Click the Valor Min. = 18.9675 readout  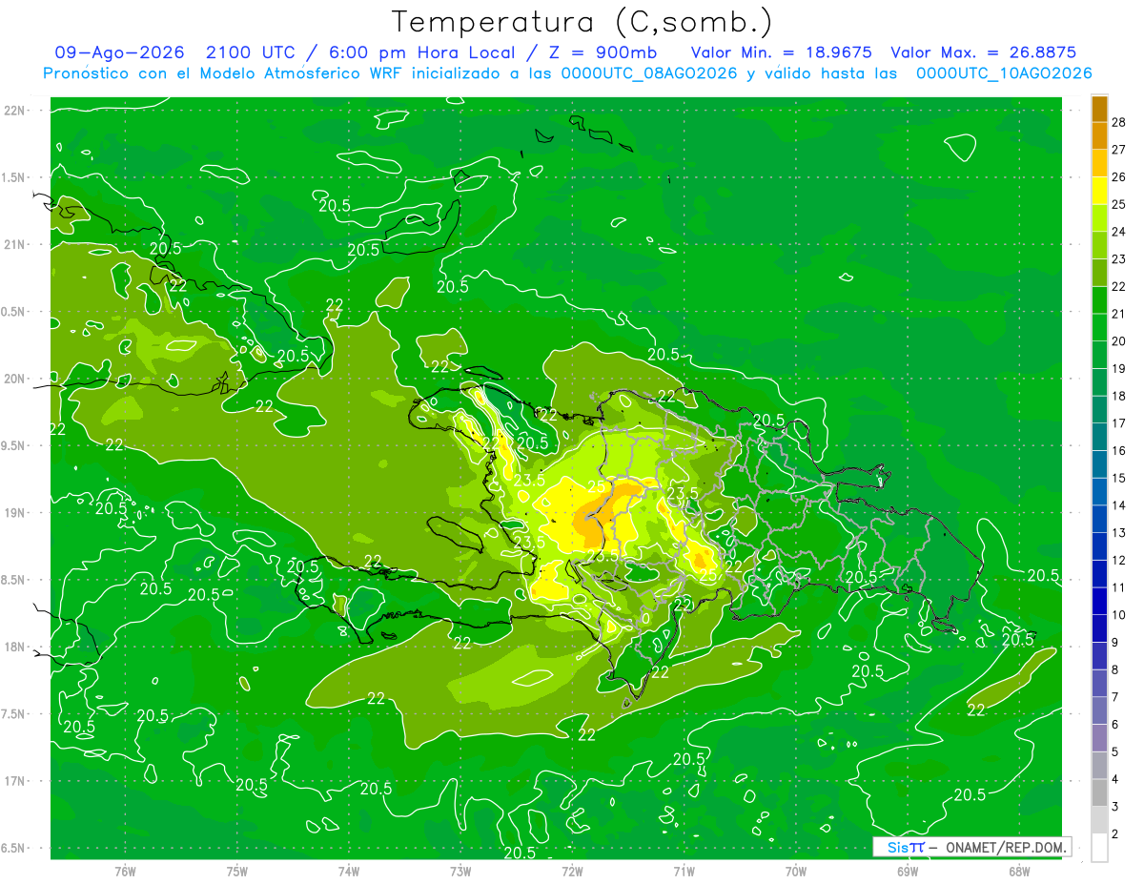pos(781,52)
